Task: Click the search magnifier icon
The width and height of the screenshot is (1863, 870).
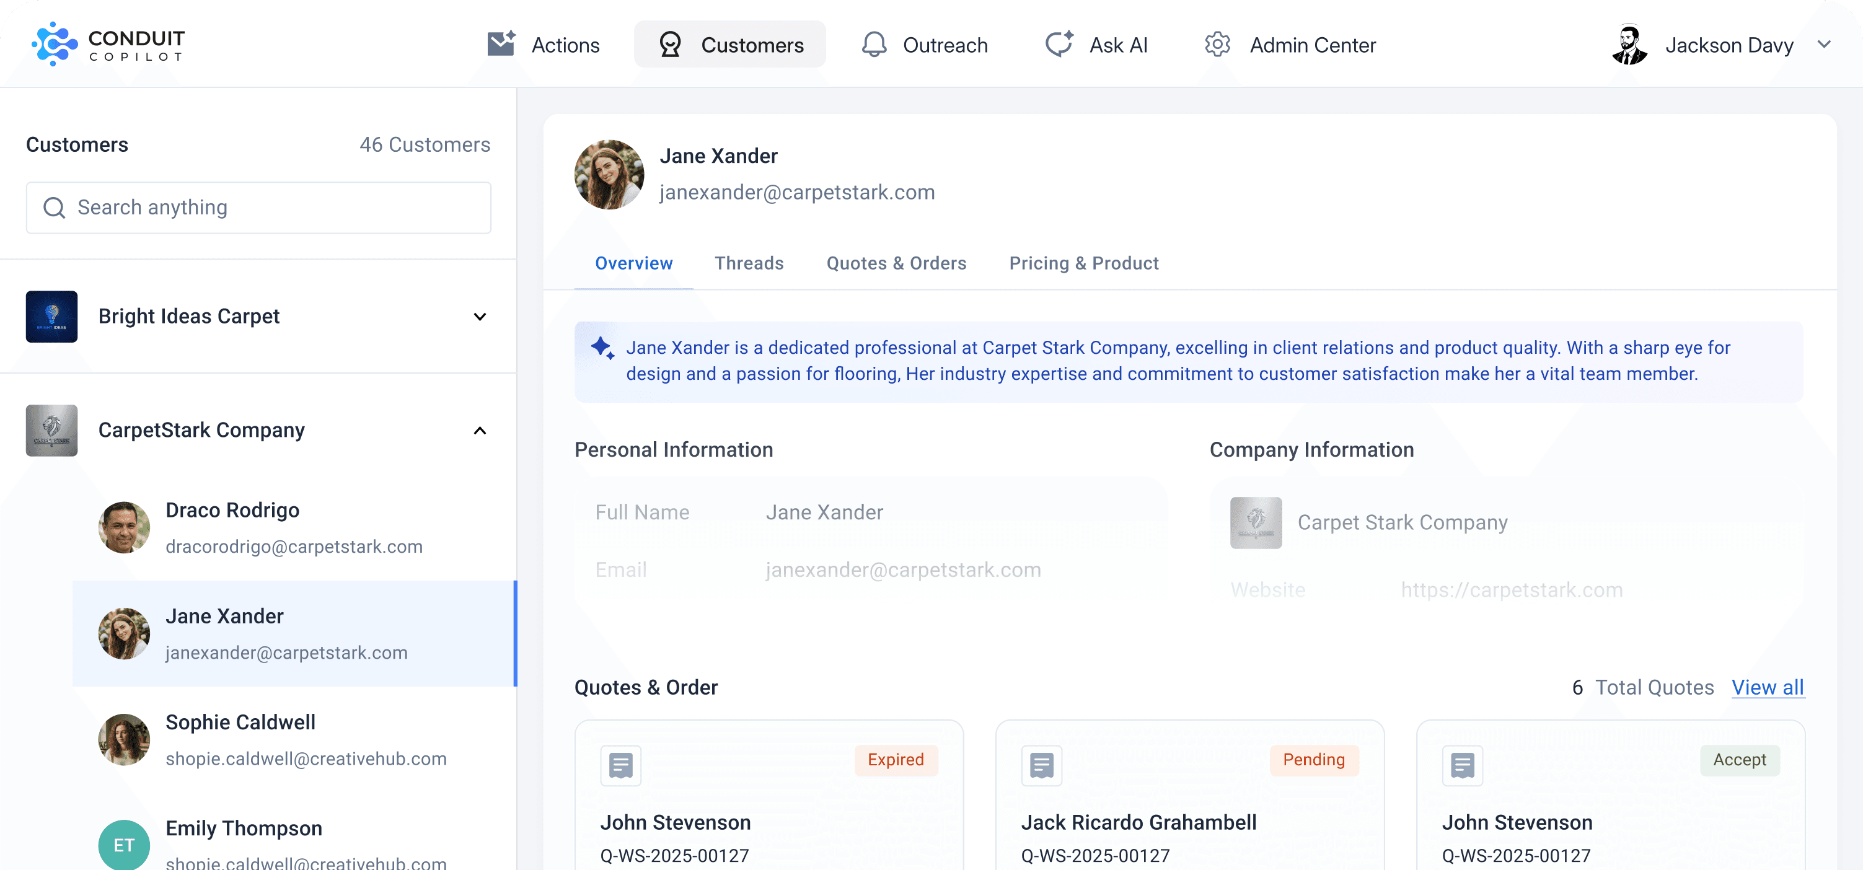Action: (55, 208)
